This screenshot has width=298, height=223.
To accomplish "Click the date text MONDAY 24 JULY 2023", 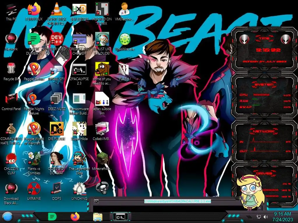I will [x=265, y=62].
